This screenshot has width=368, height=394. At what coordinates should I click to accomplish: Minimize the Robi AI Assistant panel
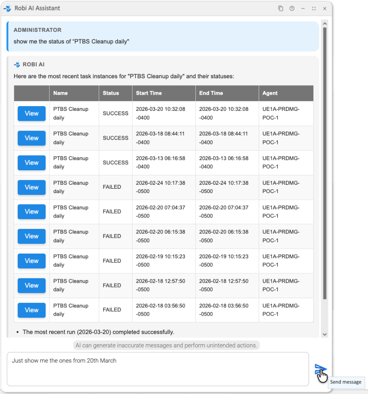(303, 8)
